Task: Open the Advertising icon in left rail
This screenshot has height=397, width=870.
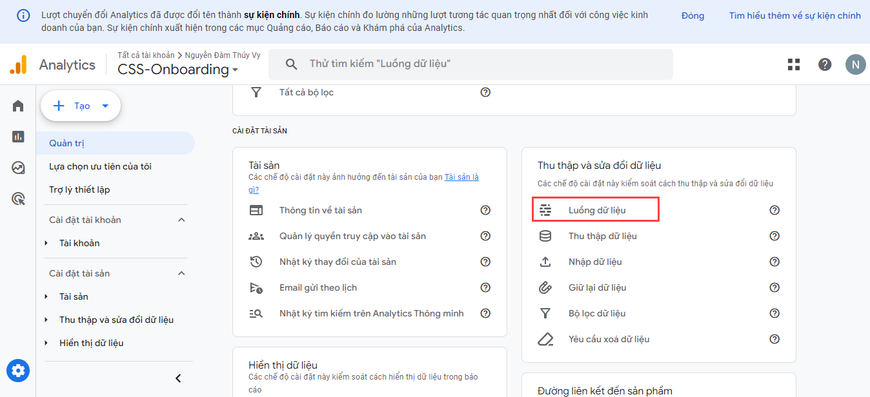Action: (x=18, y=198)
